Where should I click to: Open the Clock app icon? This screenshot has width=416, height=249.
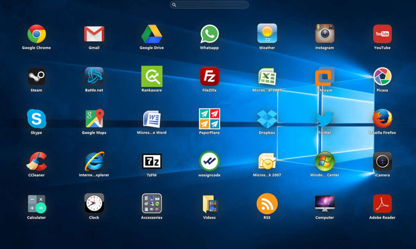94,203
